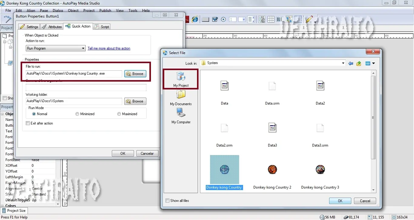Screen dimensions: 414x220
Task: Click the Working folder input field
Action: click(74, 101)
